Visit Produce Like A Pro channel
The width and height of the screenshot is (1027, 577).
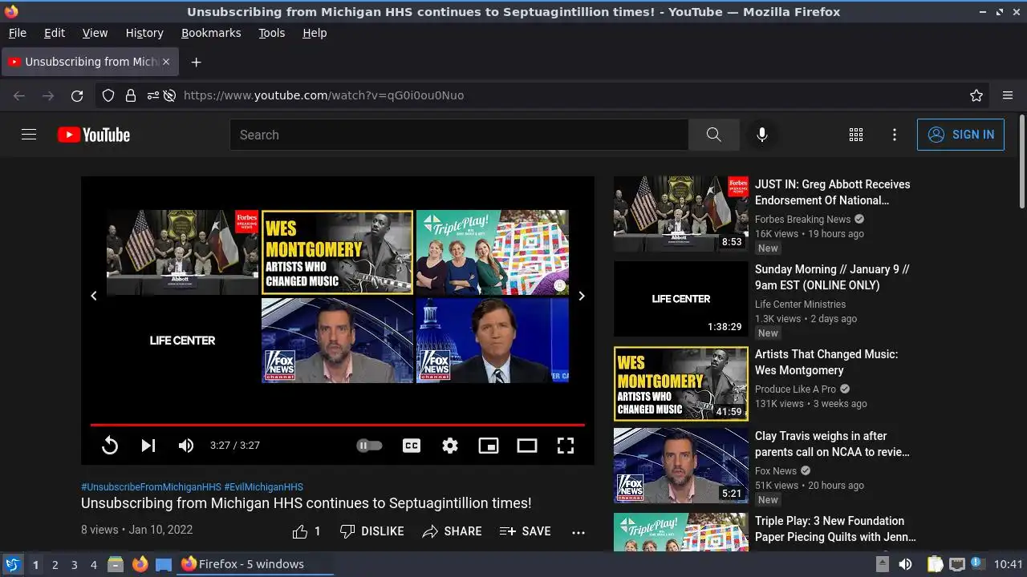click(795, 389)
